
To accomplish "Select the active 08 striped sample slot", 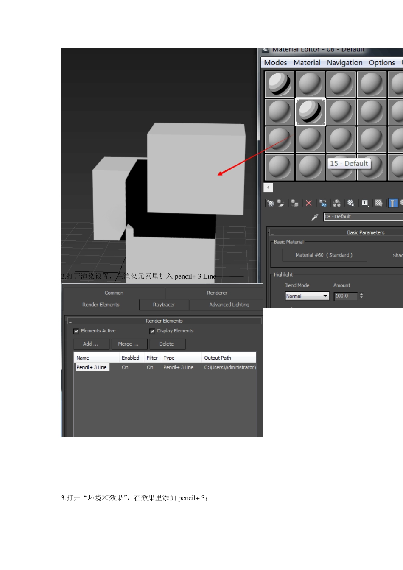I will tap(311, 112).
